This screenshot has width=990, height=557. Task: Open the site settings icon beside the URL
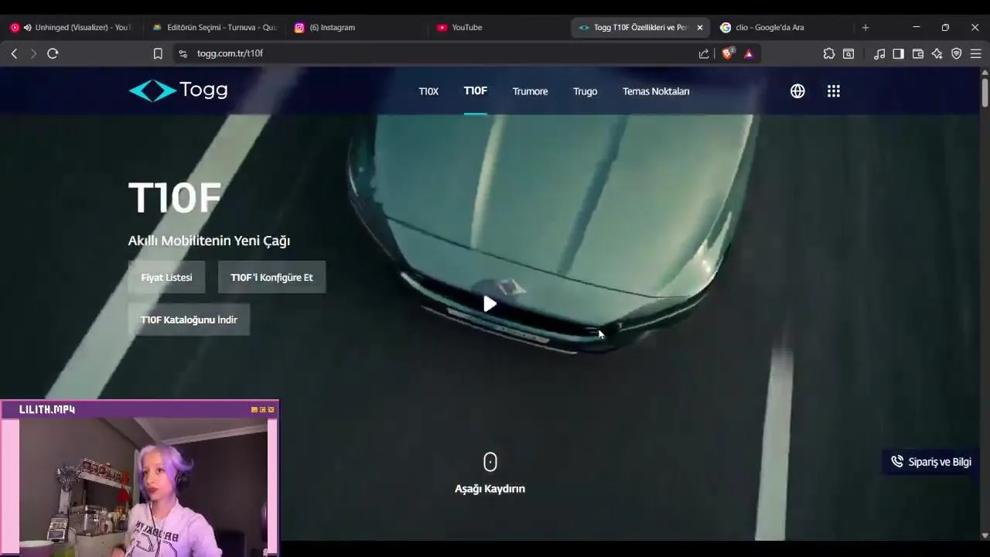click(x=183, y=53)
